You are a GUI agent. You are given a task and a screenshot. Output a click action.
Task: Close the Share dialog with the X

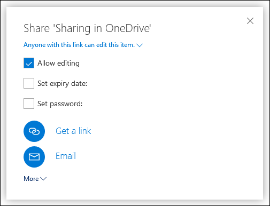click(x=250, y=21)
